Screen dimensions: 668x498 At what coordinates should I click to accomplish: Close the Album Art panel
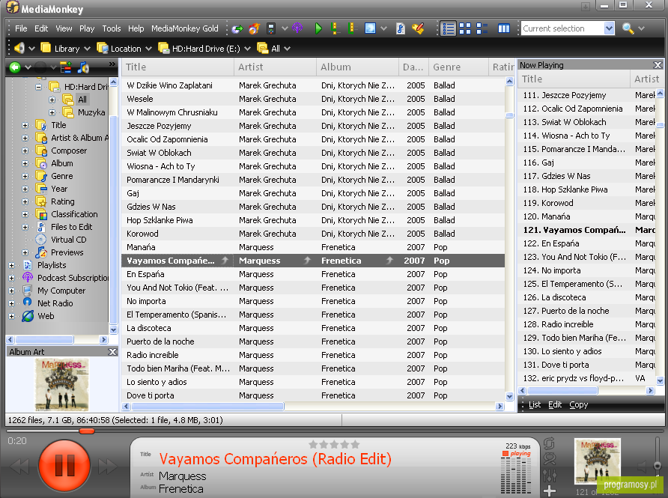[112, 352]
